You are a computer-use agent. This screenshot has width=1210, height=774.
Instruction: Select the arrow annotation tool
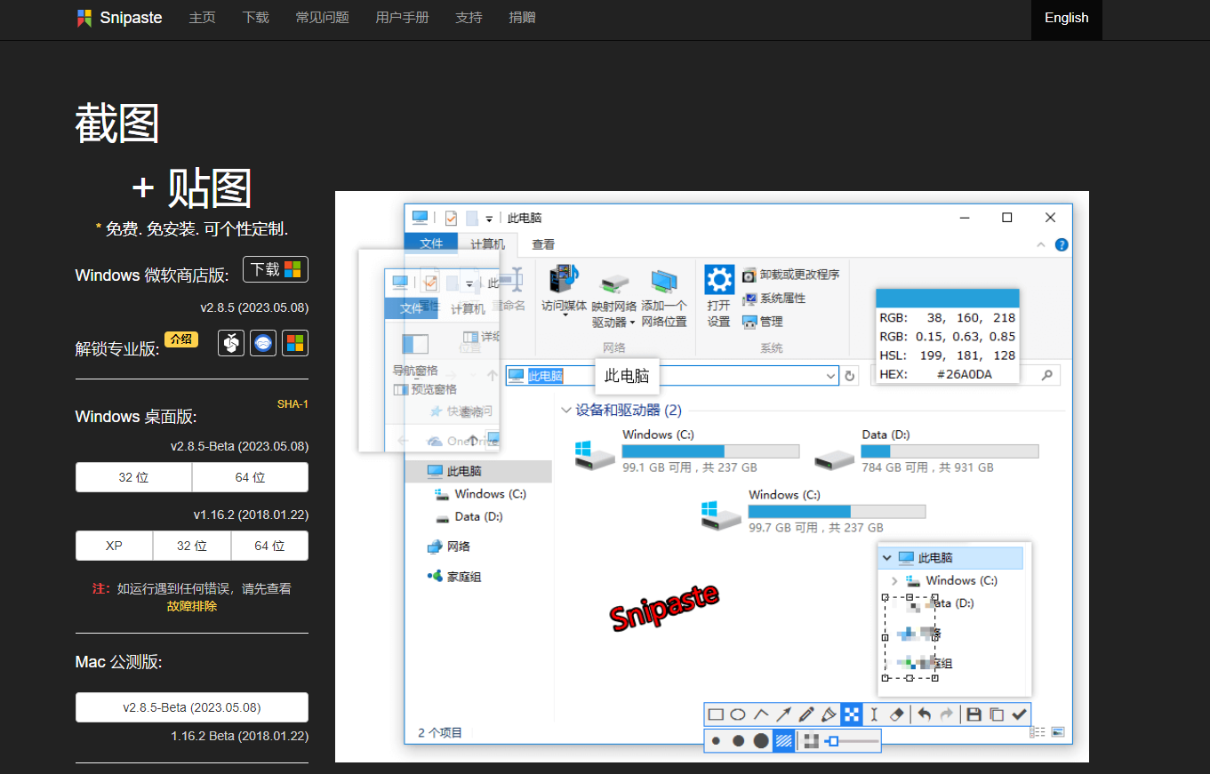[x=783, y=714]
